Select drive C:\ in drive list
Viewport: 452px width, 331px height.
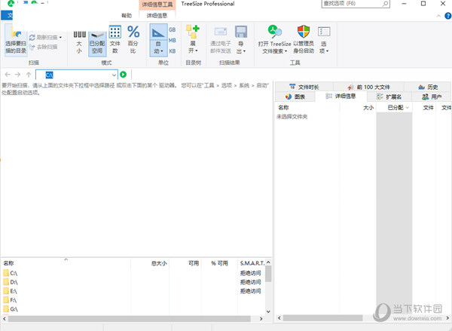11,273
